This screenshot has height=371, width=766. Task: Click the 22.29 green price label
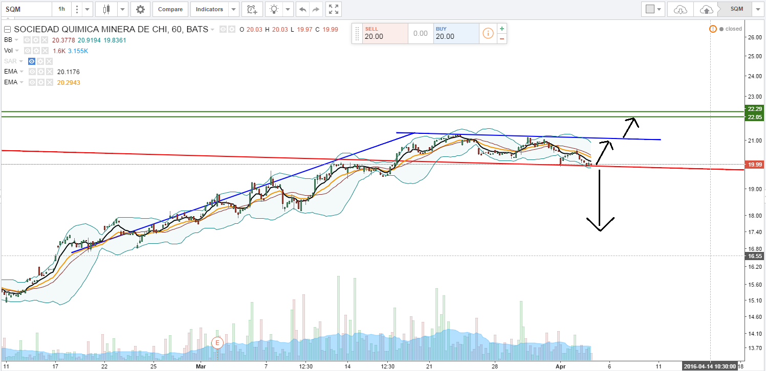[x=755, y=109]
